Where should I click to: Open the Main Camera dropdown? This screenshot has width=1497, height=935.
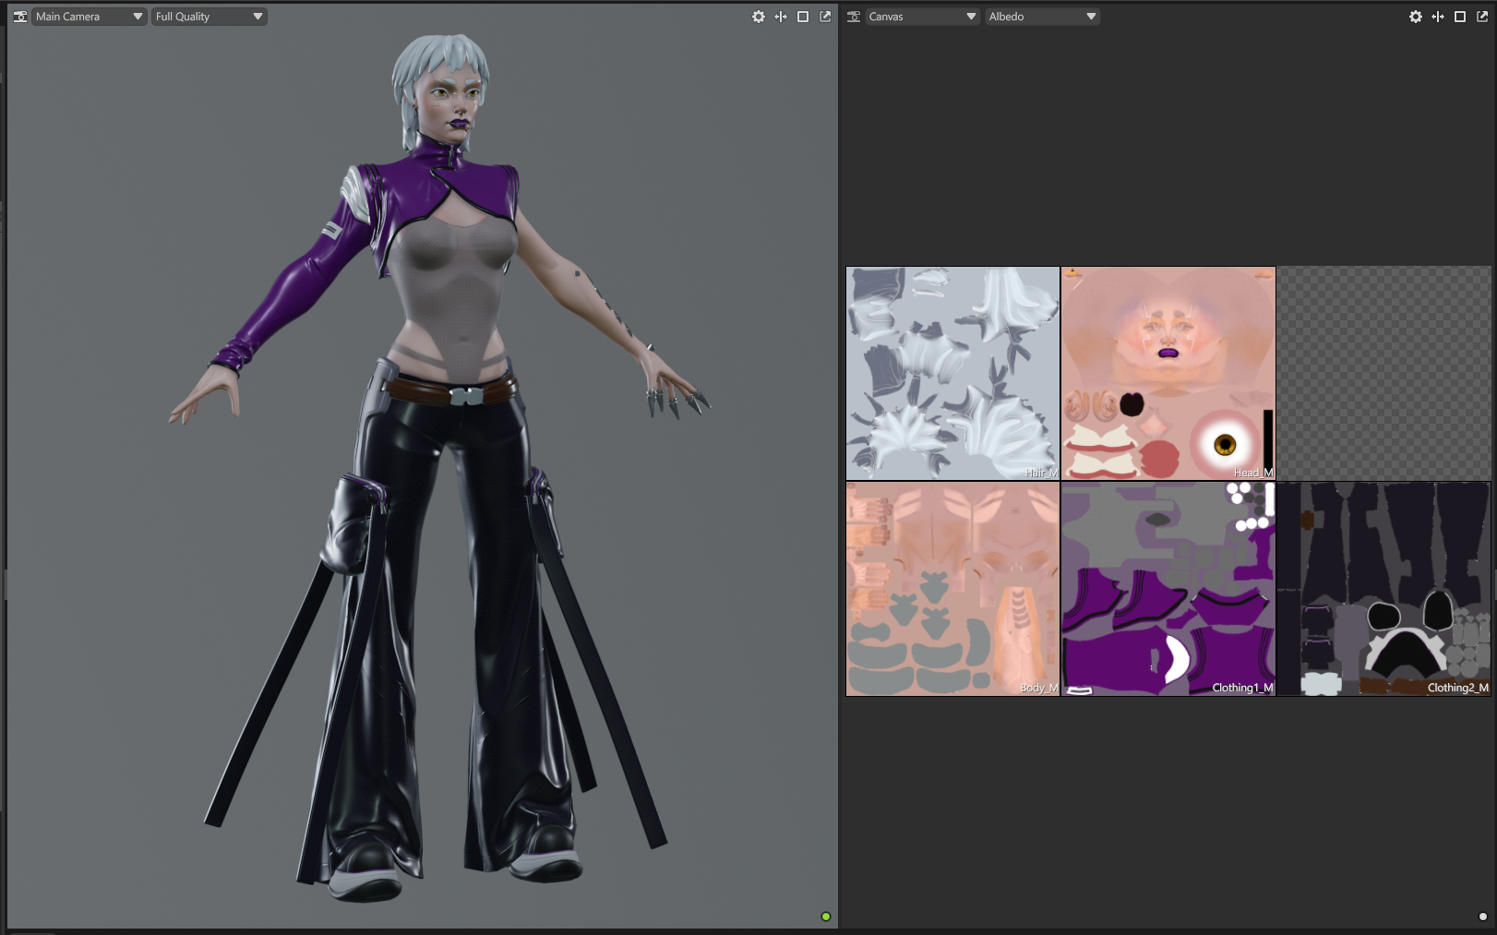coord(89,17)
